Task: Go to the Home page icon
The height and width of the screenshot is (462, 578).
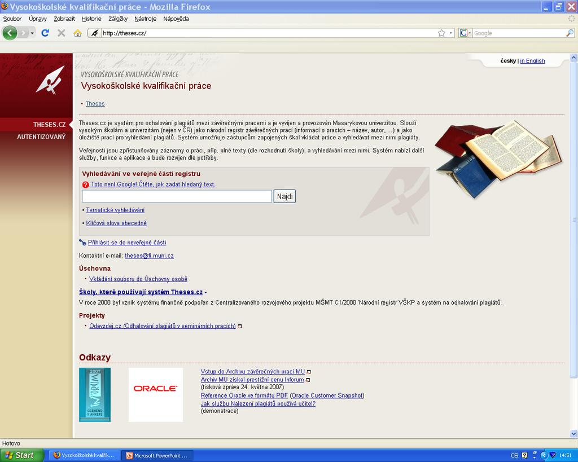Action: (77, 33)
